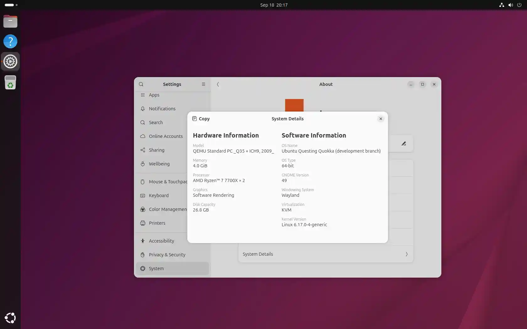The height and width of the screenshot is (329, 527).
Task: Activate the search icon in Settings
Action: click(x=141, y=84)
